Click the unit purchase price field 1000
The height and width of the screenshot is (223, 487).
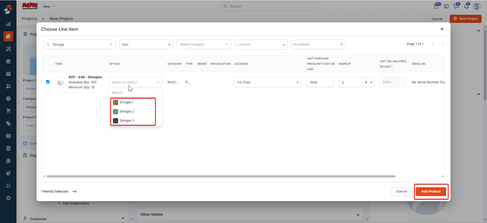click(320, 82)
